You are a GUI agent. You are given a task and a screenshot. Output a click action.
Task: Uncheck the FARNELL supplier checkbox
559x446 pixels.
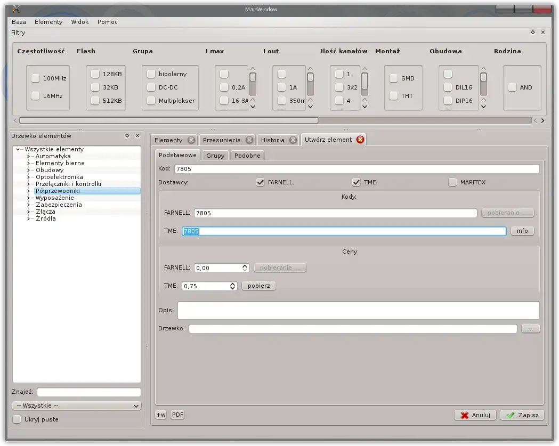[x=261, y=182]
